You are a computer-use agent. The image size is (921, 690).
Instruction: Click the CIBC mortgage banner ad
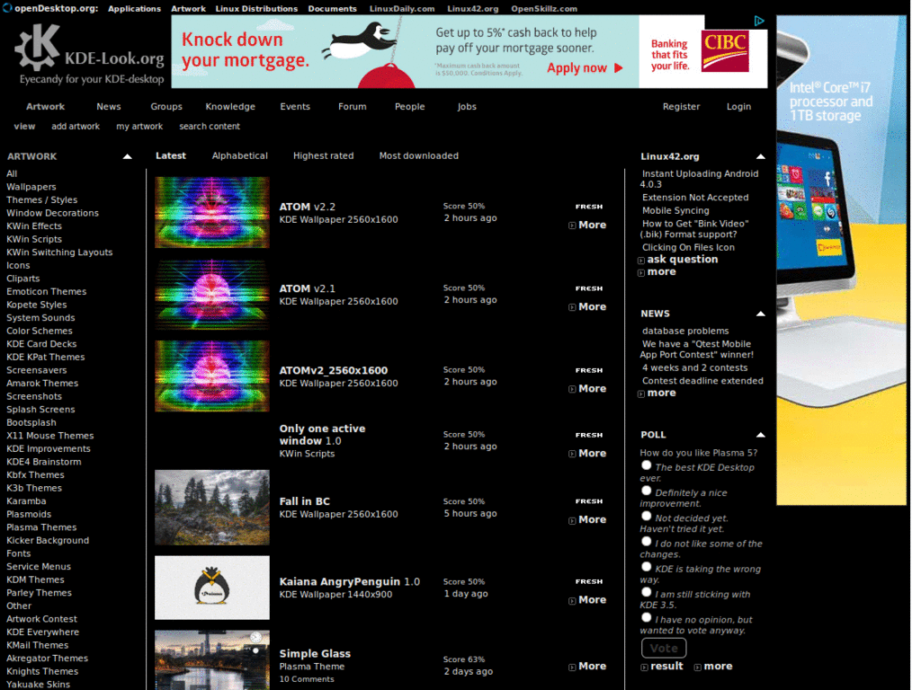(469, 51)
